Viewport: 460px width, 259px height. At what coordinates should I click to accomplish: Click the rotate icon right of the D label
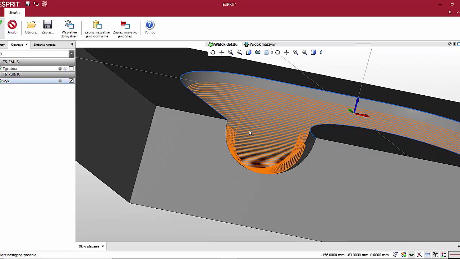pos(277,52)
